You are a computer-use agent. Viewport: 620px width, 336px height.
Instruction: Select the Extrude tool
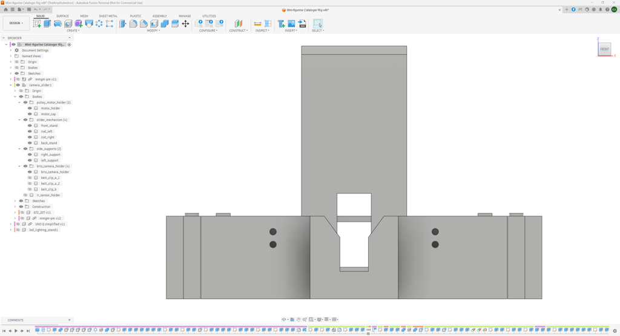tap(47, 24)
